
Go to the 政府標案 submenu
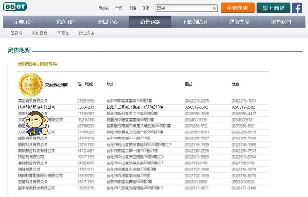(x=40, y=33)
